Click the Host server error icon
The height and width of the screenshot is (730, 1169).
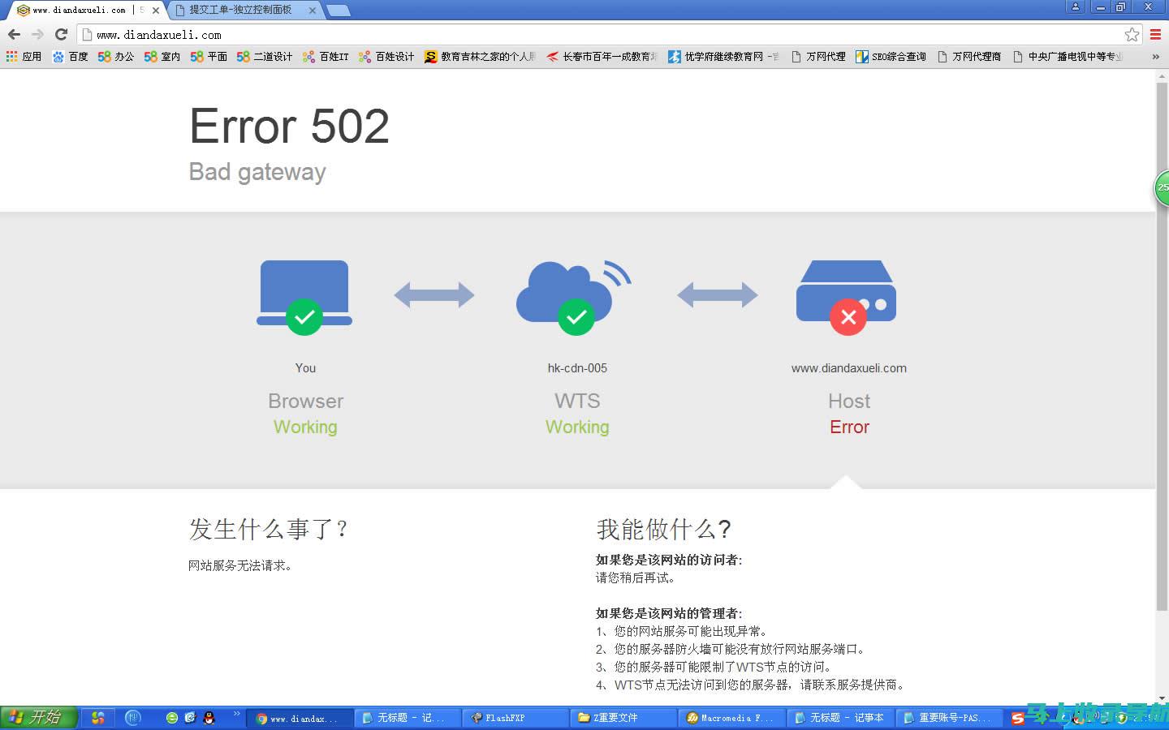tap(846, 296)
